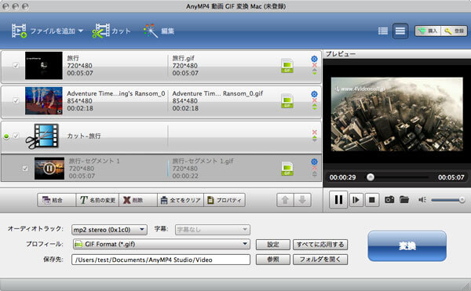Toggle checkbox for 旅行-セグメント 1 row
471x291 pixels.
[25, 169]
